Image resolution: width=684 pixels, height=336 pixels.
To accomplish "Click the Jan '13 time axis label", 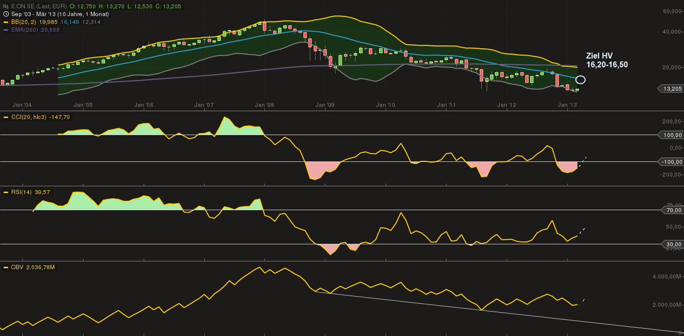I will (567, 105).
